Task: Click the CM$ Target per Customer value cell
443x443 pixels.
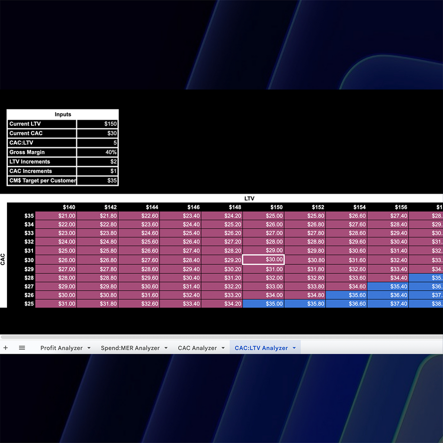Action: (97, 180)
